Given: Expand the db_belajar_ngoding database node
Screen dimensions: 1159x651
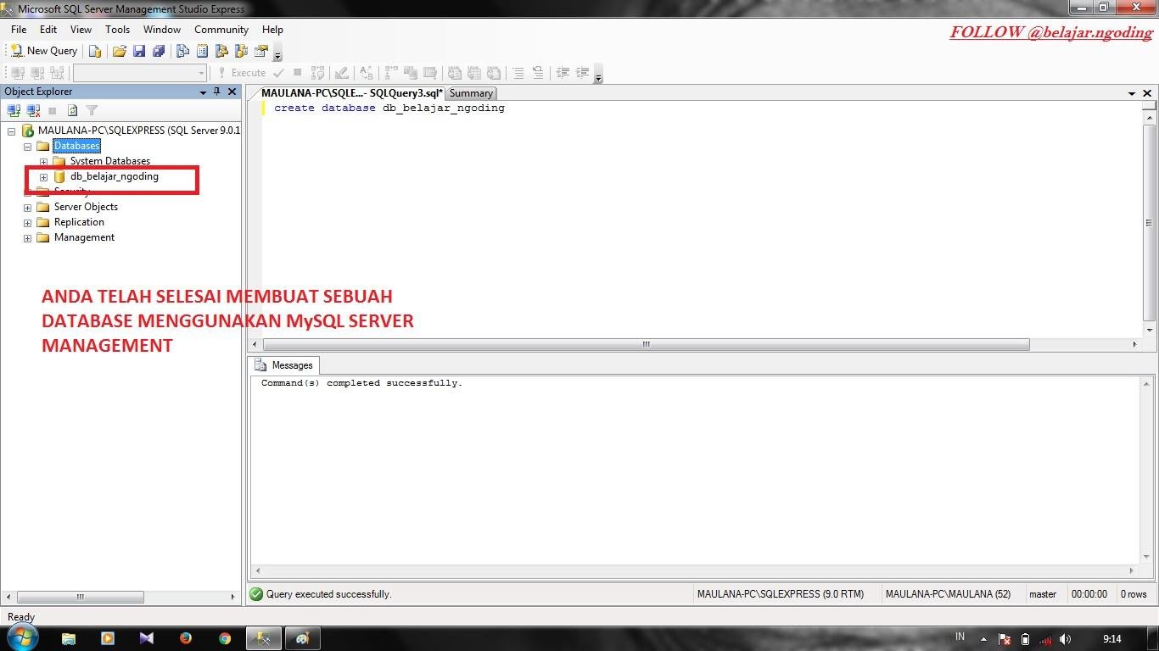Looking at the screenshot, I should (x=43, y=177).
